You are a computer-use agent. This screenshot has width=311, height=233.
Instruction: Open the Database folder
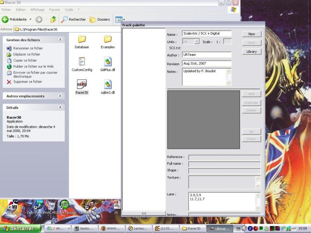pyautogui.click(x=82, y=39)
